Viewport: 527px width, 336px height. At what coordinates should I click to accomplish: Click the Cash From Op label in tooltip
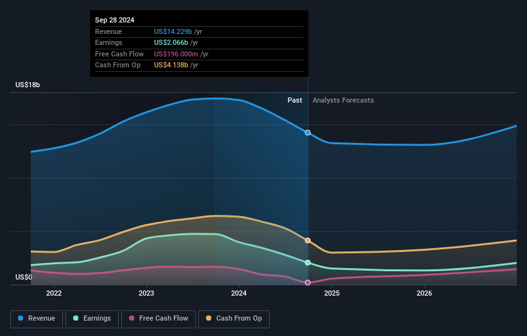(117, 65)
